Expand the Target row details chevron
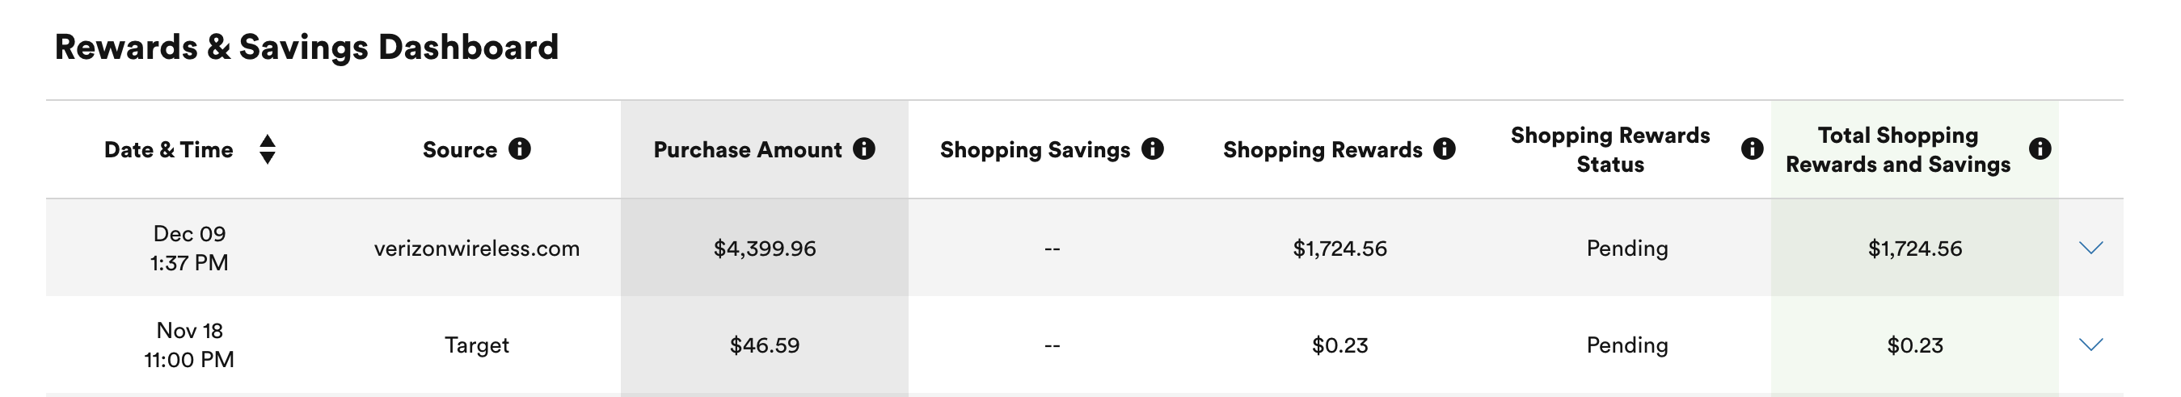Image resolution: width=2181 pixels, height=397 pixels. pos(2090,345)
